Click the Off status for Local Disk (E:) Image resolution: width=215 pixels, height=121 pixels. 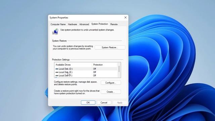click(x=94, y=72)
